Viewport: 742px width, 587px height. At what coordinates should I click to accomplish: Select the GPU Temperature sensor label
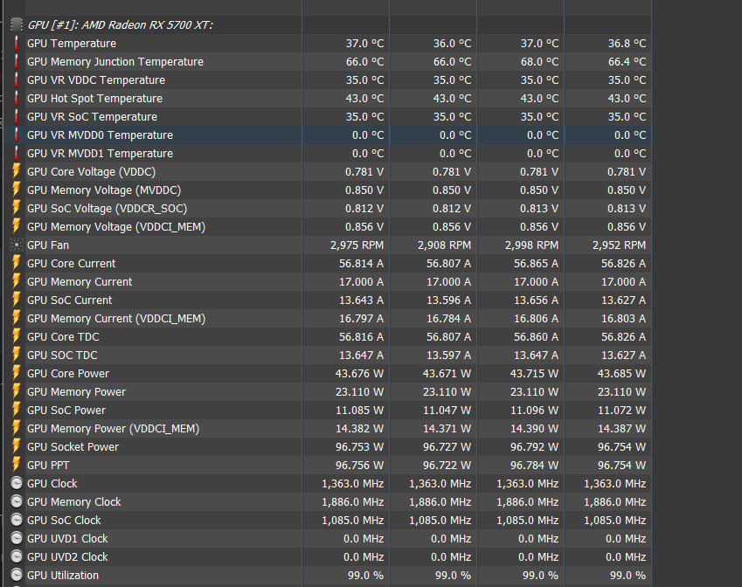(72, 44)
